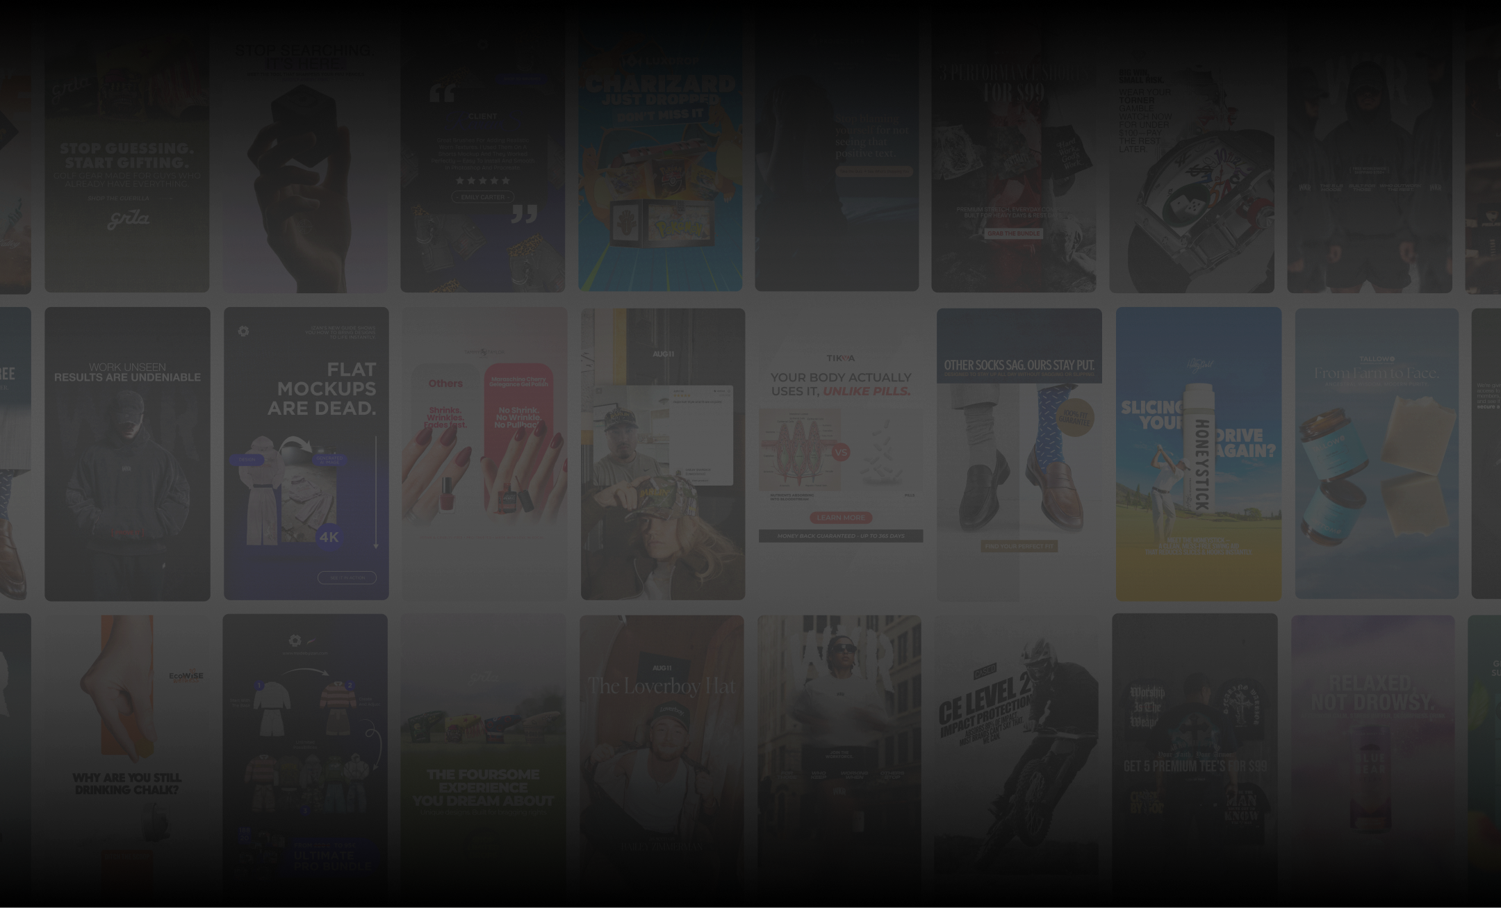The image size is (1501, 908).
Task: Click the red VS circle icon
Action: 841,452
